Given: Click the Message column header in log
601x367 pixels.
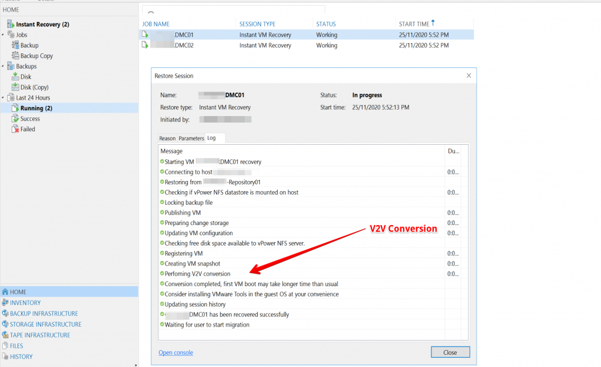Looking at the screenshot, I should [171, 151].
